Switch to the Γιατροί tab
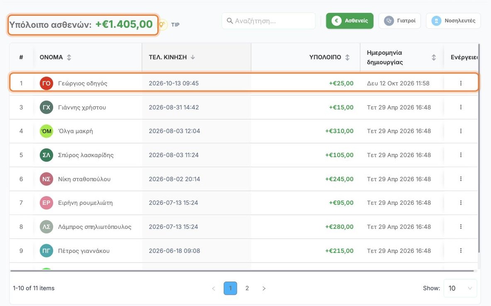This screenshot has width=491, height=306. (x=400, y=21)
